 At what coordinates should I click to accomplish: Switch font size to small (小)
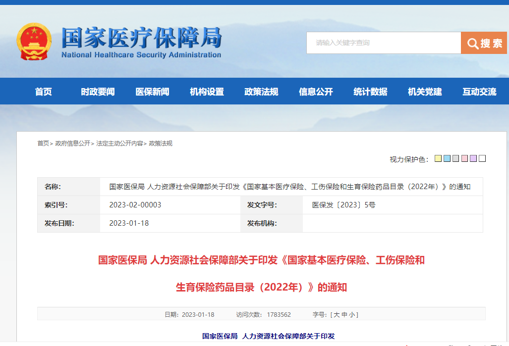coord(353,315)
